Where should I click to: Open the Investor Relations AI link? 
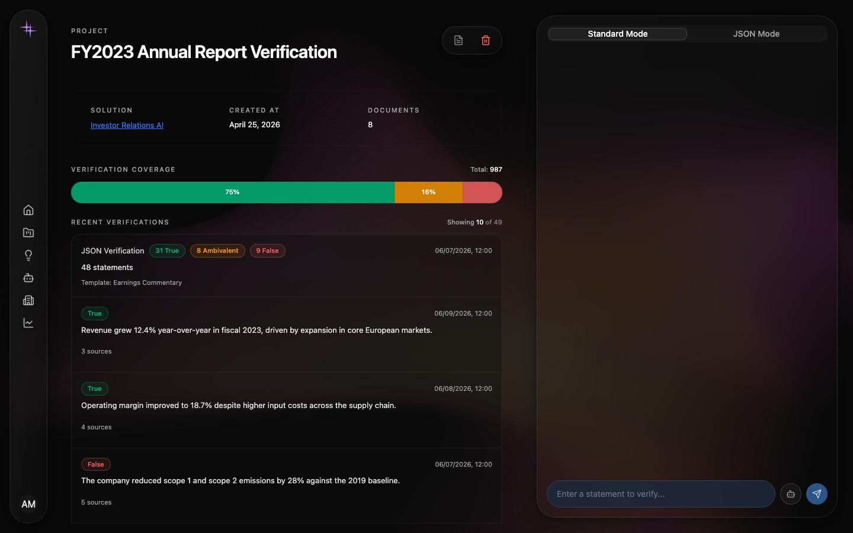[x=127, y=125]
